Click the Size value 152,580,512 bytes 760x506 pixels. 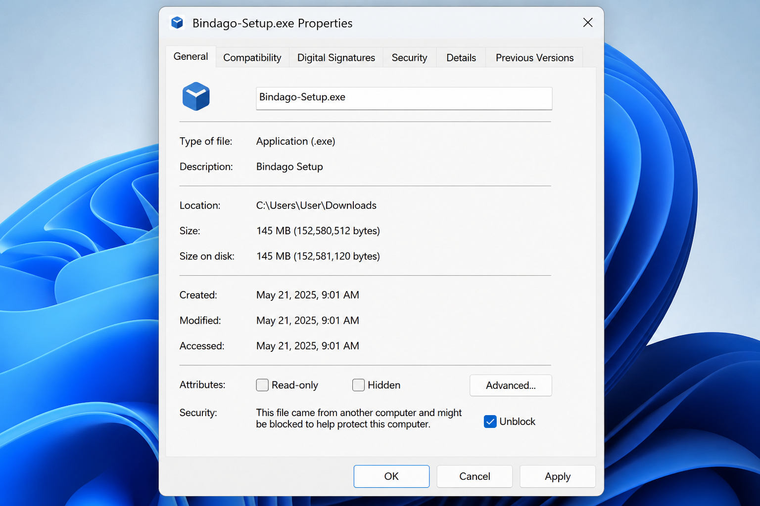[318, 231]
